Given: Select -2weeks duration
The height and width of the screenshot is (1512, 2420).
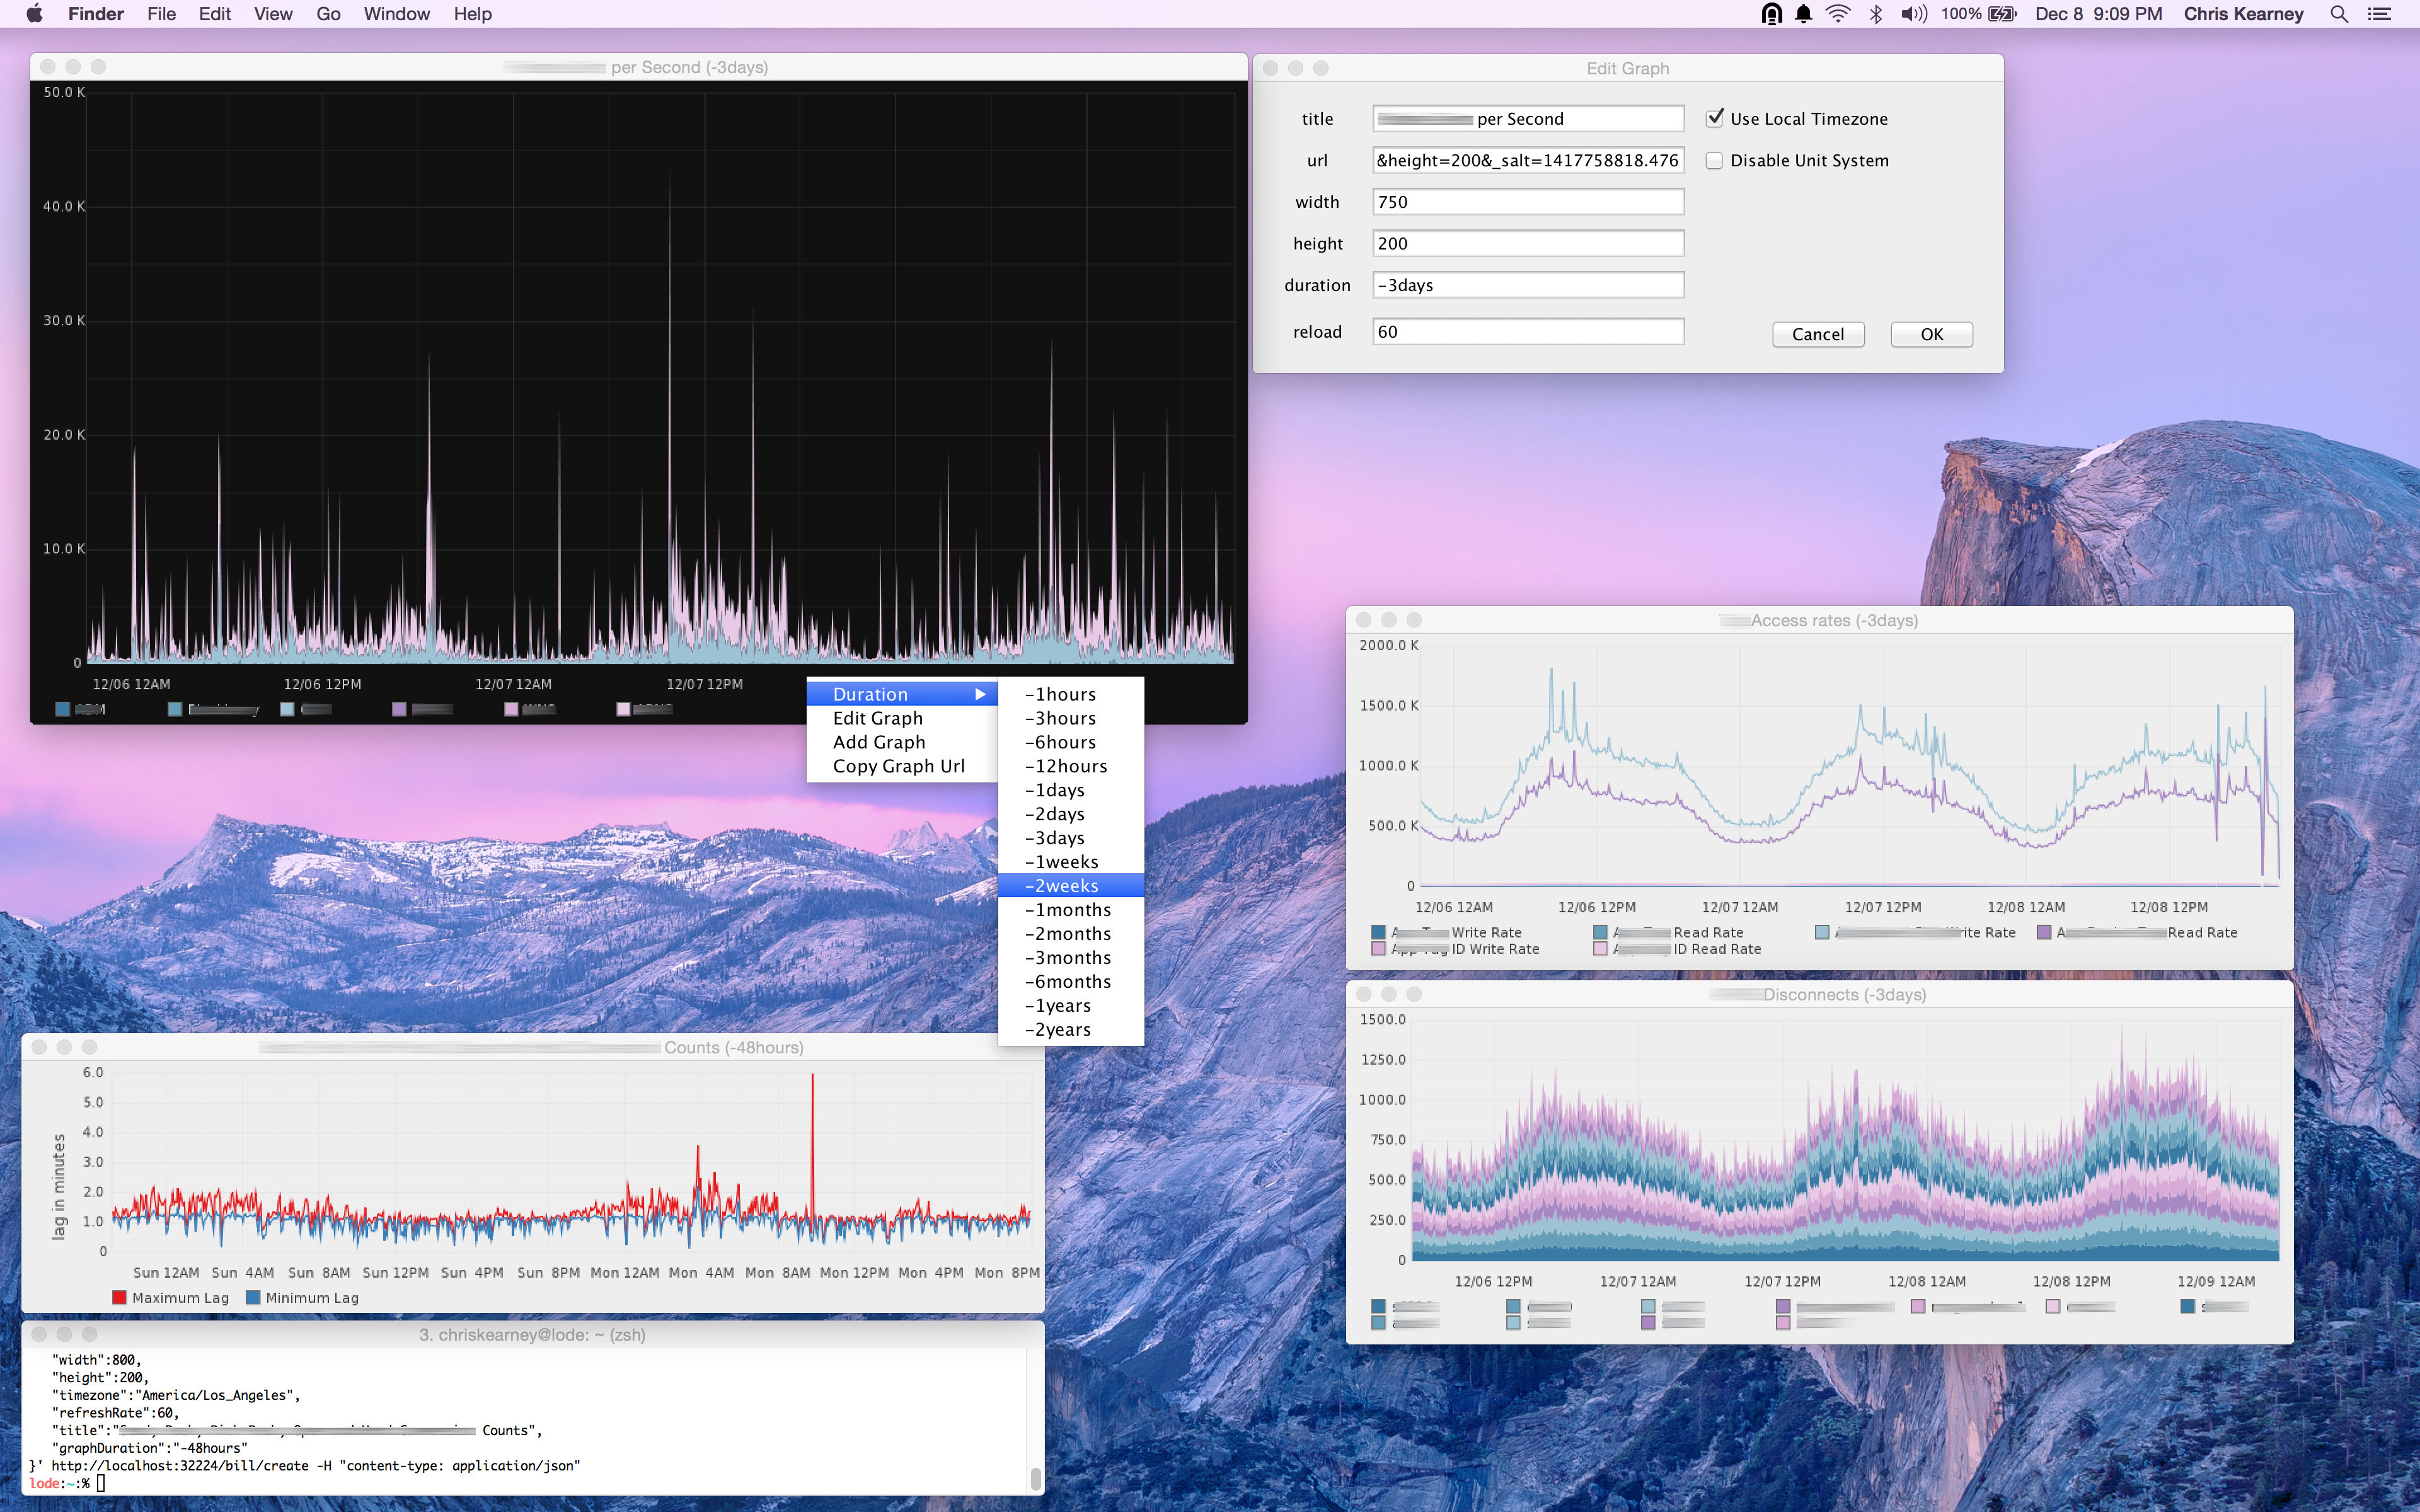Looking at the screenshot, I should pos(1071,886).
